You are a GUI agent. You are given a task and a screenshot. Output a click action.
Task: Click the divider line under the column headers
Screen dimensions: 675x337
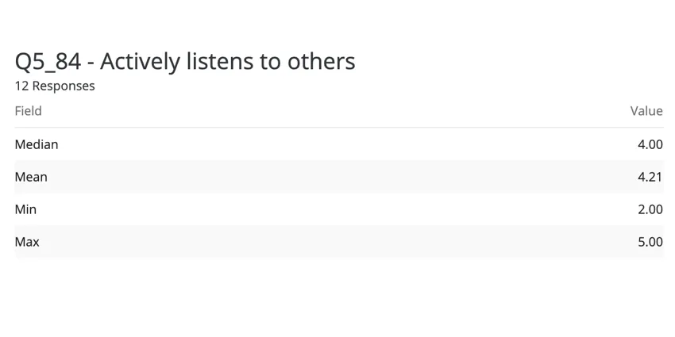338,128
